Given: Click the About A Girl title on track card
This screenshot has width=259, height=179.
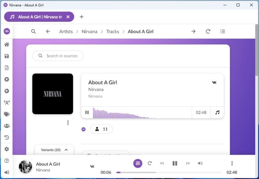Looking at the screenshot, I should tap(103, 83).
